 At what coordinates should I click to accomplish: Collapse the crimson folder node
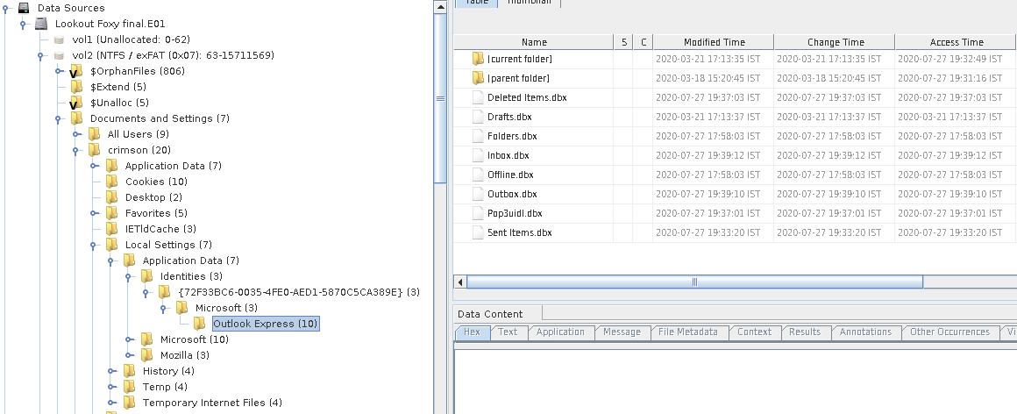(x=77, y=150)
